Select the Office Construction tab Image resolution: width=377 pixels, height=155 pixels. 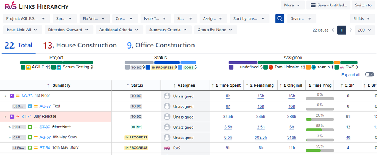161,46
